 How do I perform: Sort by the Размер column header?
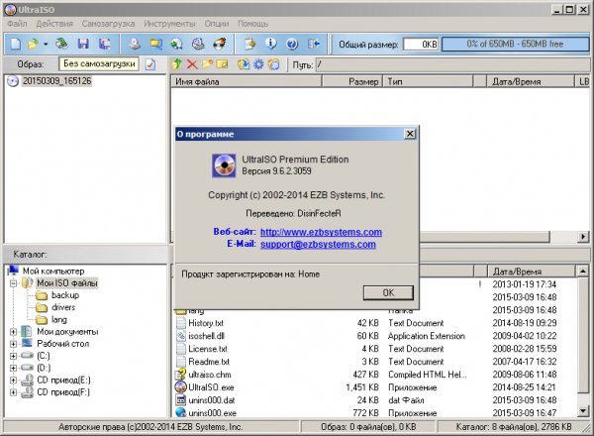click(x=351, y=81)
